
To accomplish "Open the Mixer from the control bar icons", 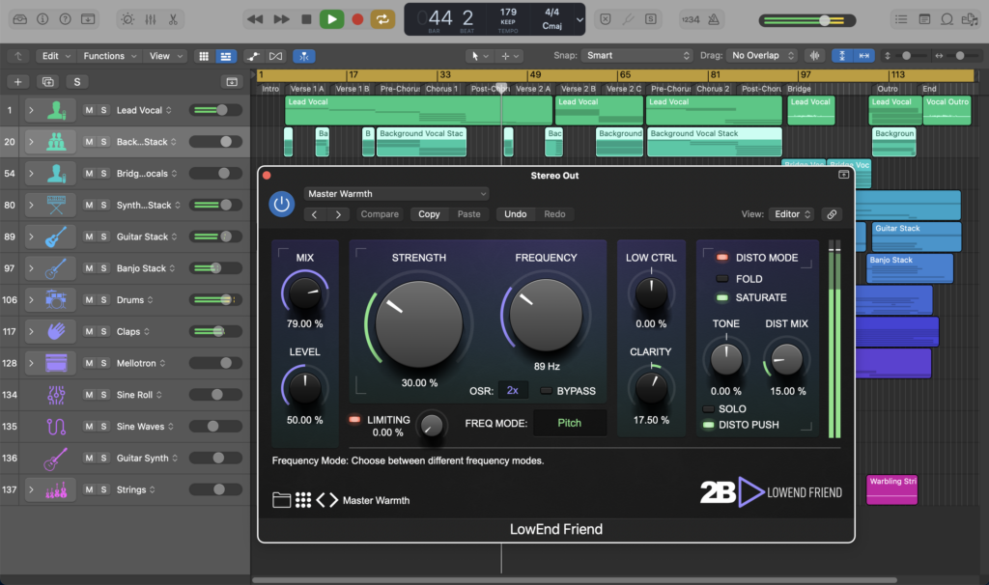I will pyautogui.click(x=150, y=18).
